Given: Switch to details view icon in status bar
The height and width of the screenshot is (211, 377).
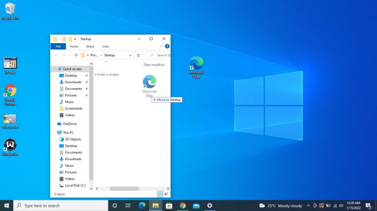Looking at the screenshot, I should tap(160, 194).
